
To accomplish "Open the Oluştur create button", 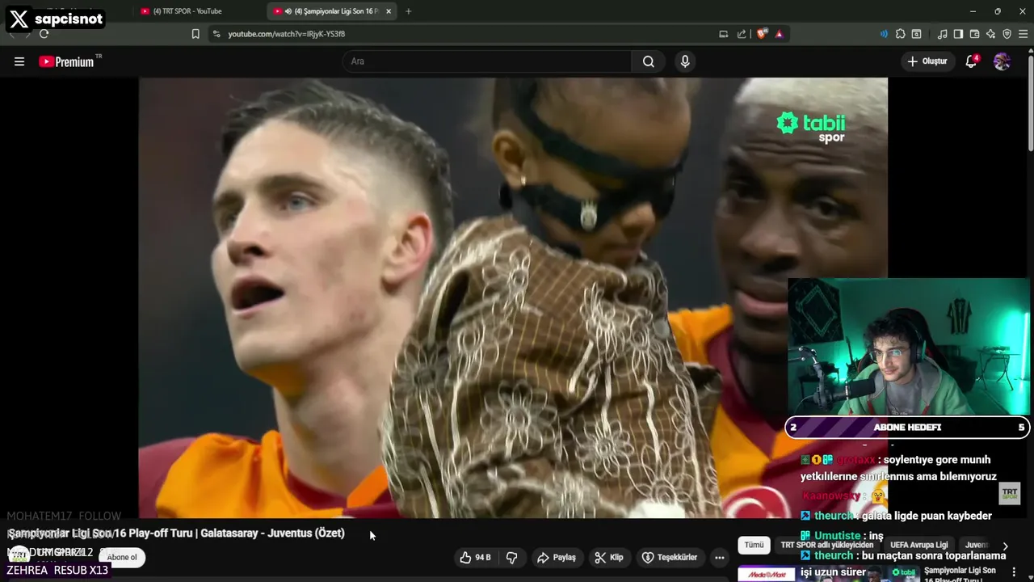I will (927, 61).
